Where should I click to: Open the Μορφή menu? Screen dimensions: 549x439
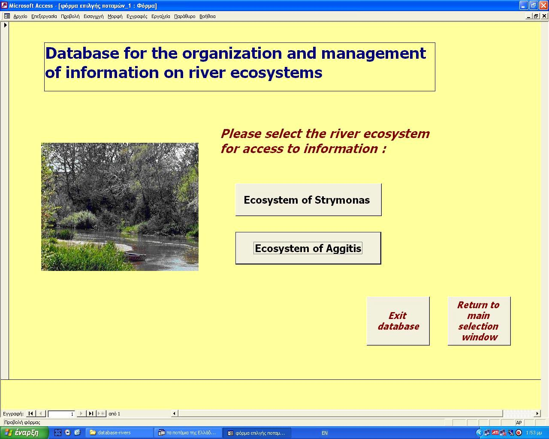115,16
